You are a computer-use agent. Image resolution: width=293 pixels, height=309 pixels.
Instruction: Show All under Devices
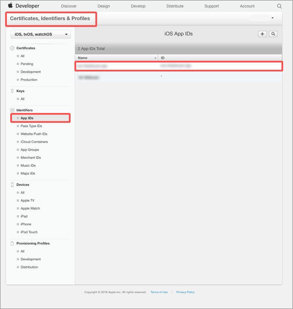22,193
